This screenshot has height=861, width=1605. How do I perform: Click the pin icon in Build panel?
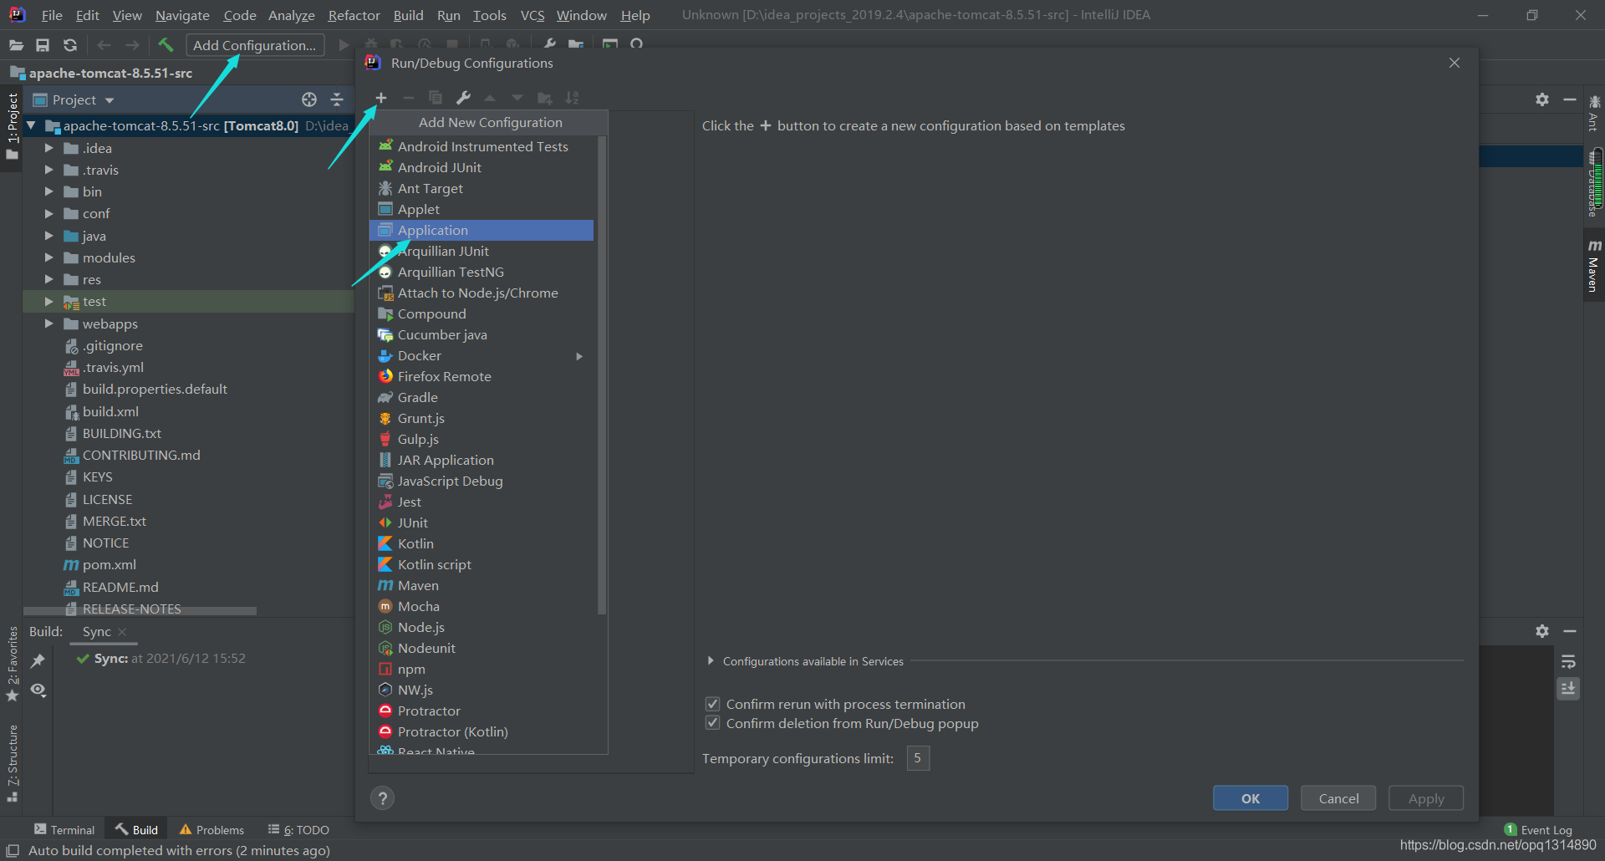click(x=38, y=661)
